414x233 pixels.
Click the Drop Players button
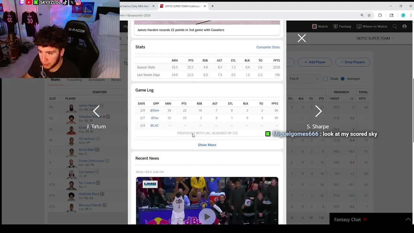pos(353,62)
